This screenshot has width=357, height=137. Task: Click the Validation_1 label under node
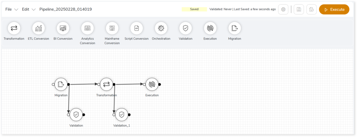122,125
